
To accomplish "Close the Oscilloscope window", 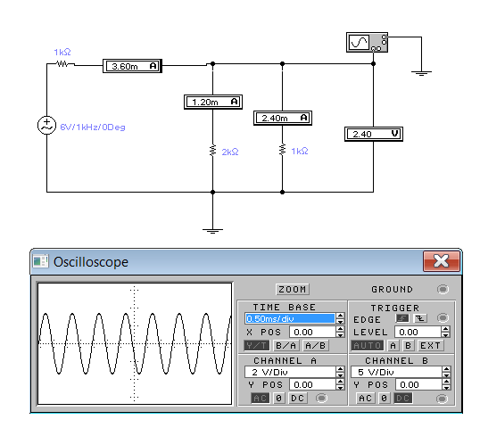I will click(x=442, y=261).
